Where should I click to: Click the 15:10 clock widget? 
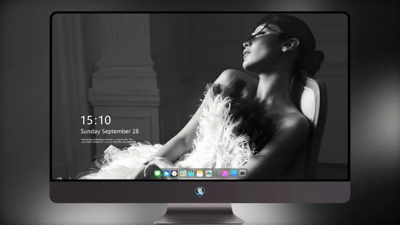(95, 120)
